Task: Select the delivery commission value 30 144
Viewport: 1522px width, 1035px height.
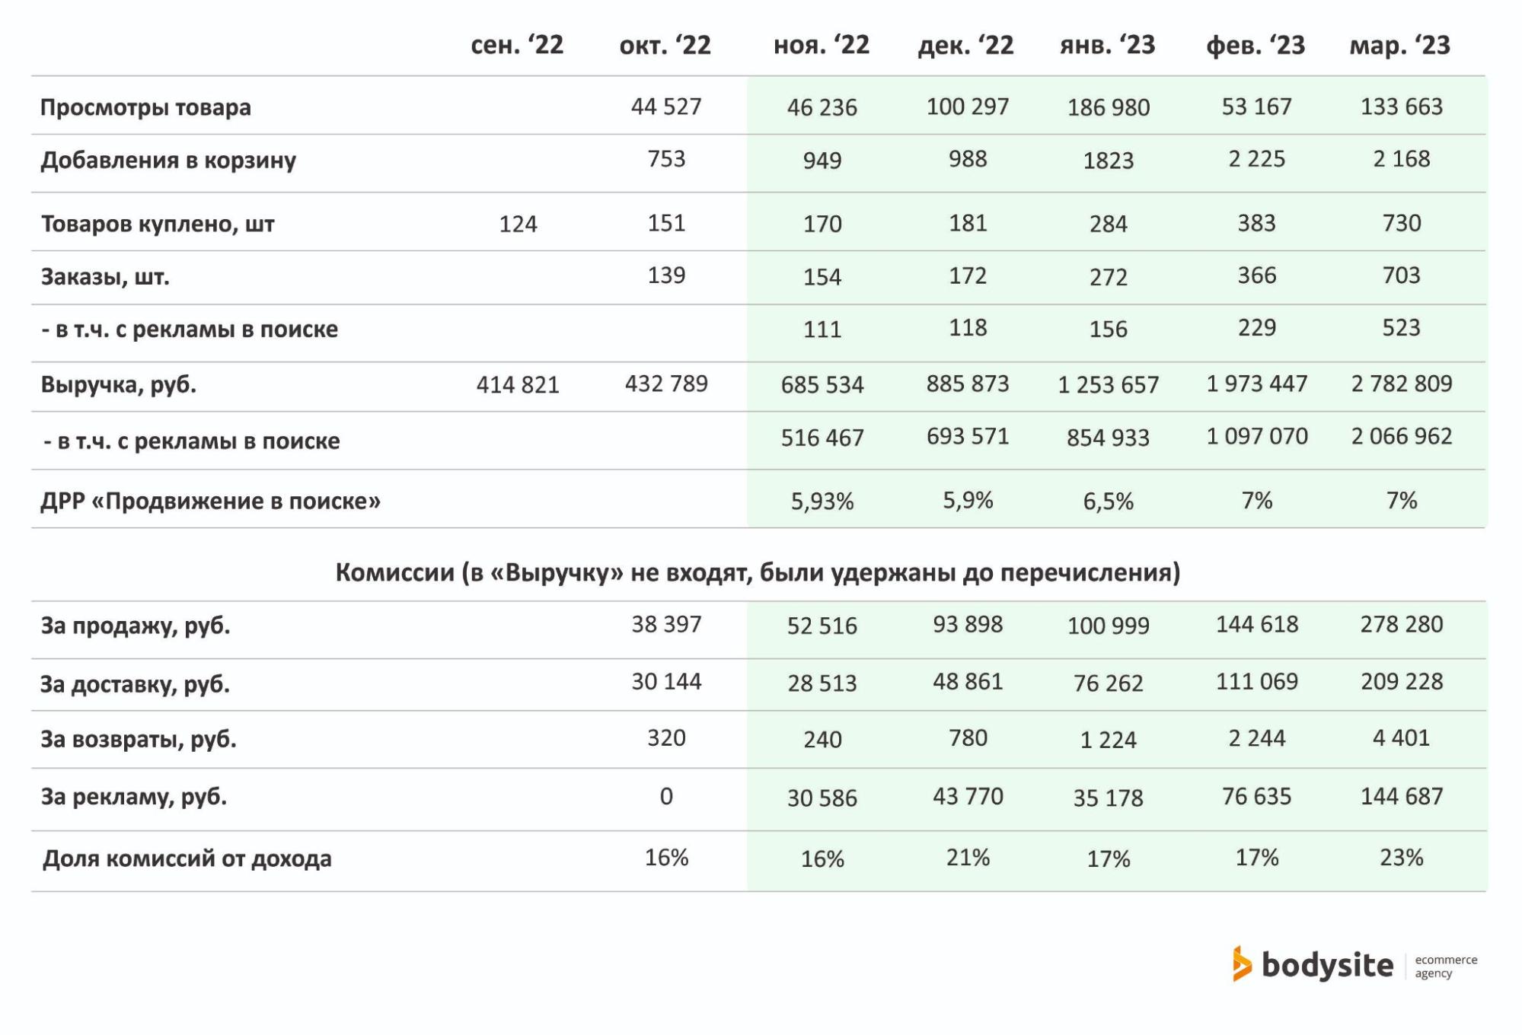Action: [666, 682]
